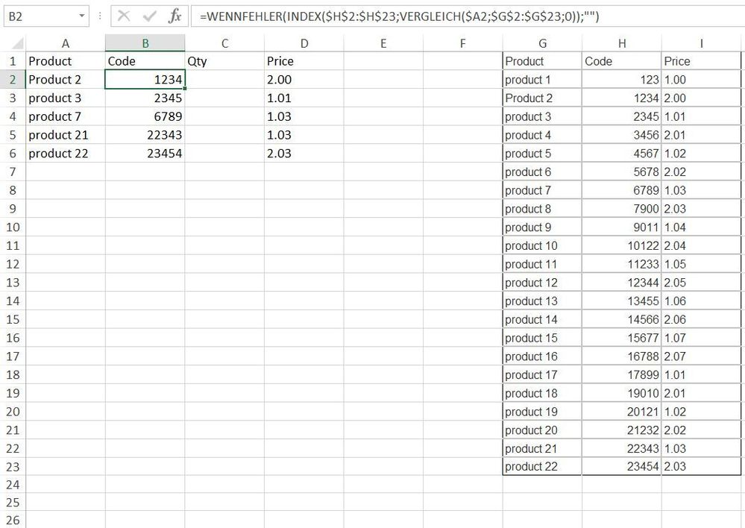Select cell A2 containing Product 2

65,80
